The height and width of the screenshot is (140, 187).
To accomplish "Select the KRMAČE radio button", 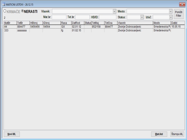I will [x=5, y=11].
